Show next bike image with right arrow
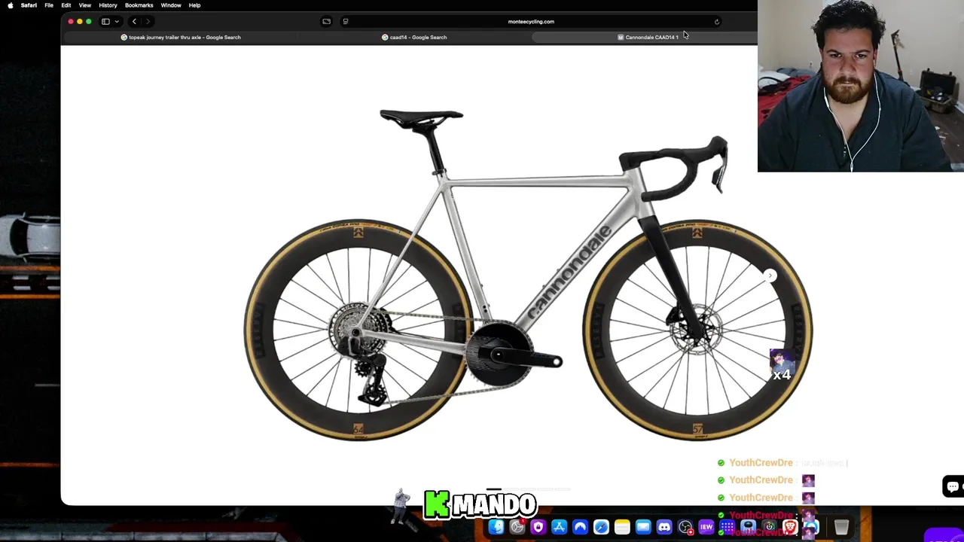The width and height of the screenshot is (964, 542). tap(770, 276)
